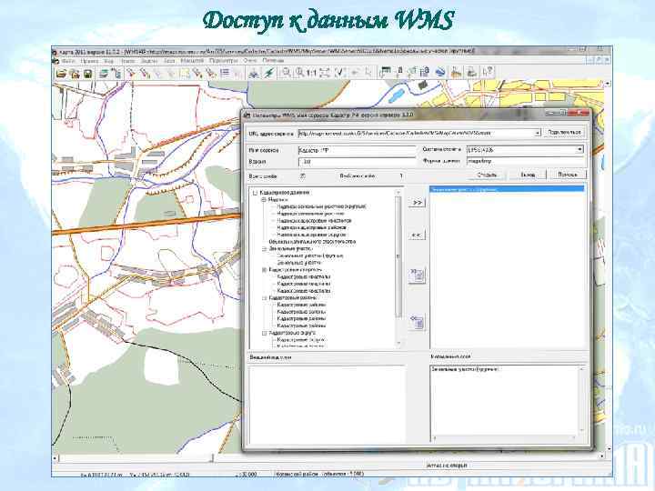Click the layer tree vertical scrollbar
This screenshot has width=655, height=491.
coord(398,267)
